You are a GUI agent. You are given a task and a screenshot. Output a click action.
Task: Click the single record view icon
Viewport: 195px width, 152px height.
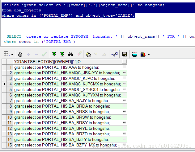[88, 54]
